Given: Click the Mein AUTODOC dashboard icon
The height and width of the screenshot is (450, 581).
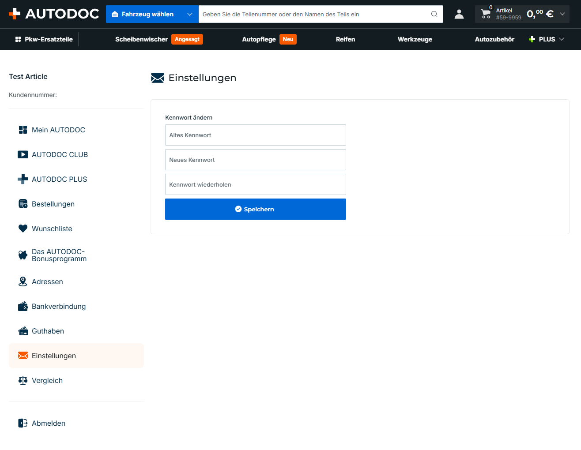Looking at the screenshot, I should (23, 130).
